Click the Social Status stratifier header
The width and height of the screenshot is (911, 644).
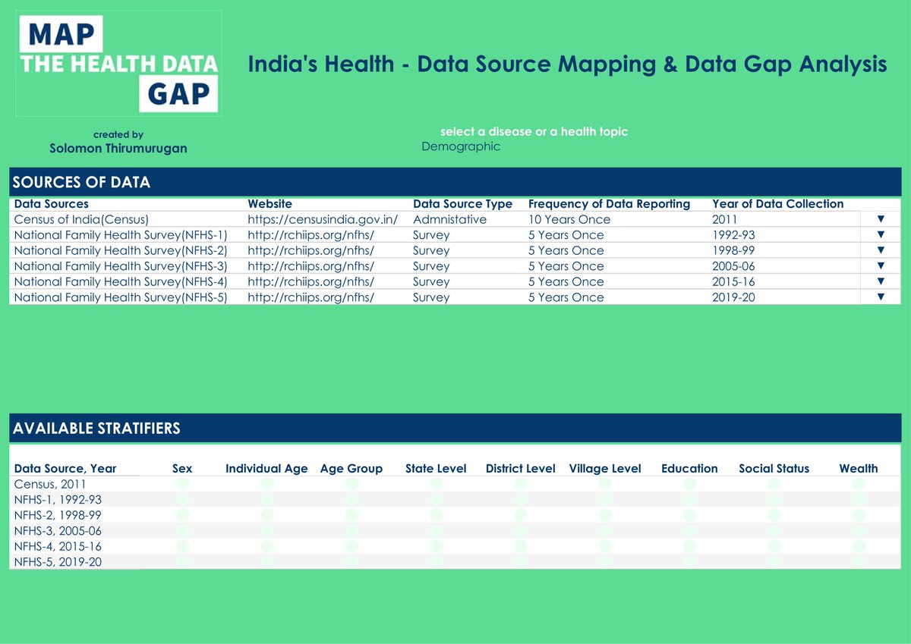774,469
